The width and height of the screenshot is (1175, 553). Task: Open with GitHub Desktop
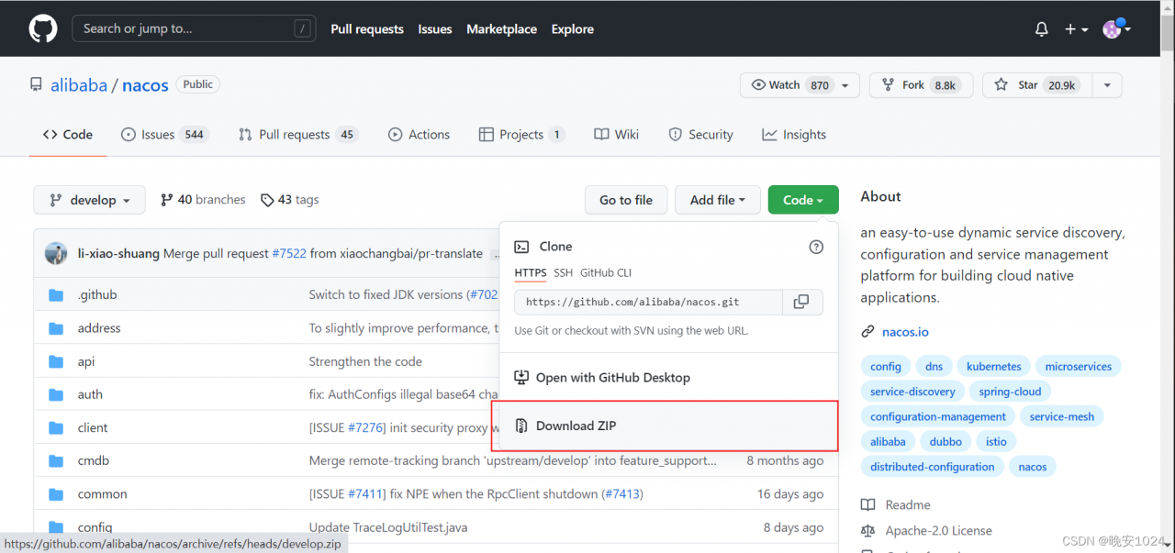tap(612, 378)
